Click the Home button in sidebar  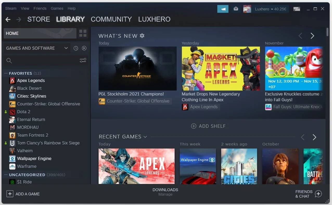tap(40, 33)
